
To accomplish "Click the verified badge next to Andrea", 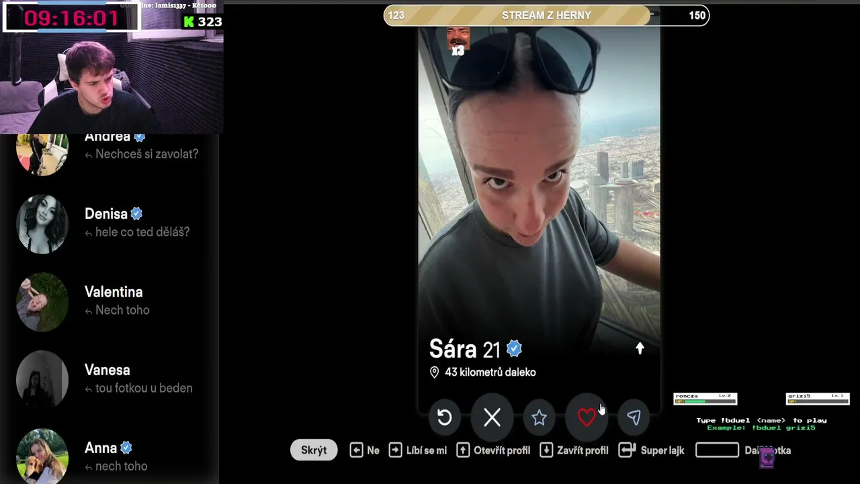I will pos(139,136).
